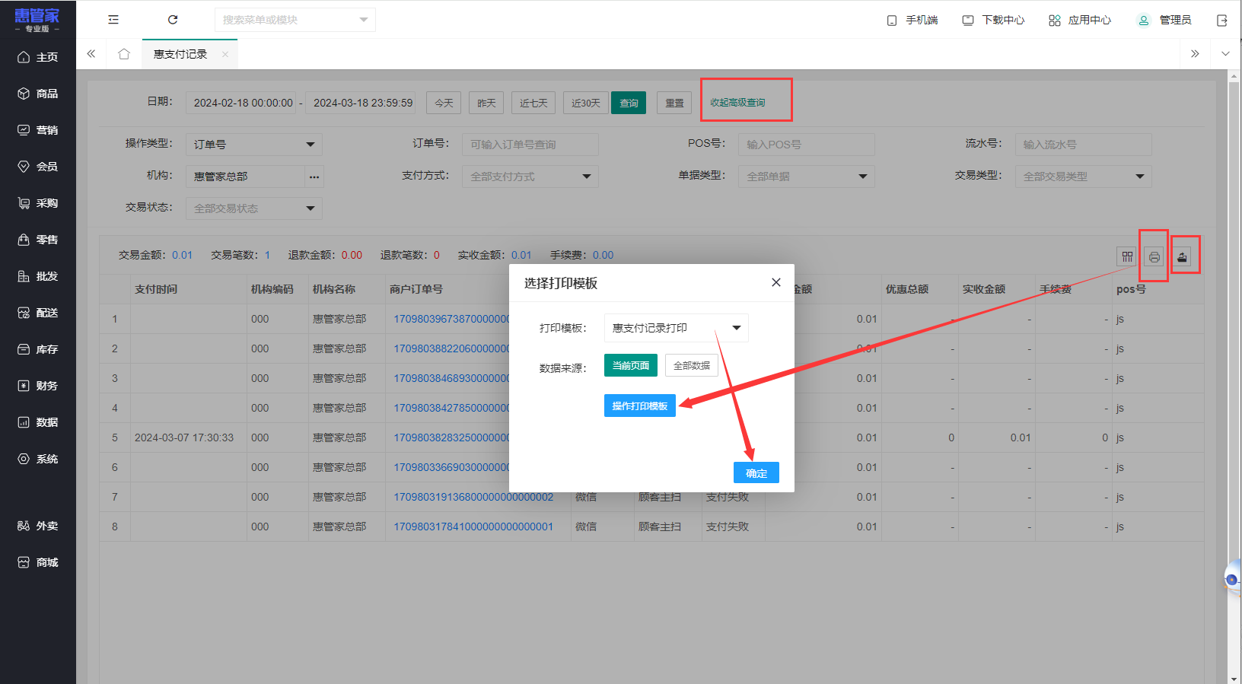Click the print icon above table

[1154, 257]
